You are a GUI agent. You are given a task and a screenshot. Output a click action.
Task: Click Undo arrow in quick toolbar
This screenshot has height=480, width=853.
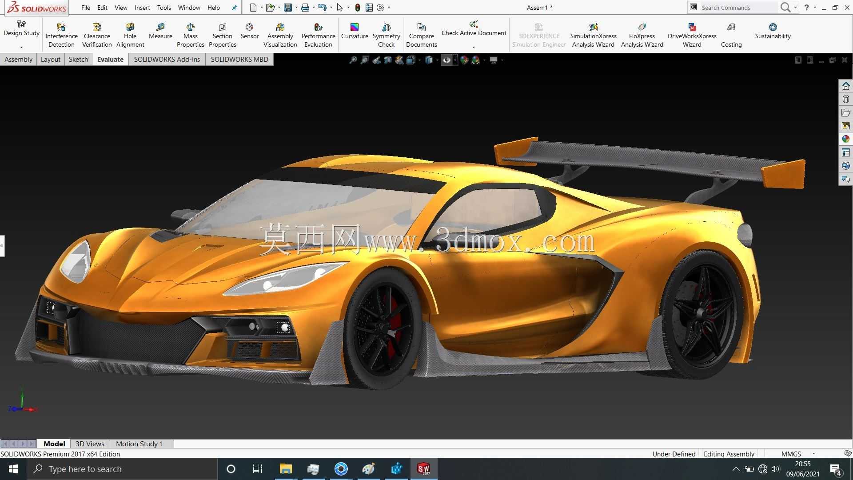click(x=322, y=8)
